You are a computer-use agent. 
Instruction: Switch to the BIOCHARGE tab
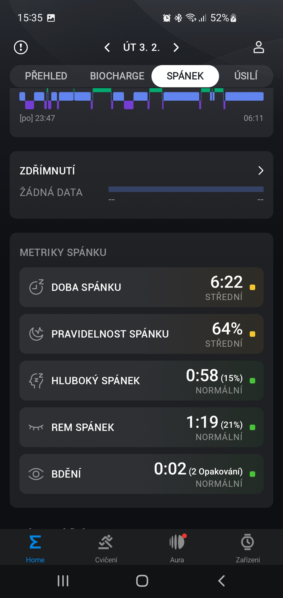click(117, 76)
